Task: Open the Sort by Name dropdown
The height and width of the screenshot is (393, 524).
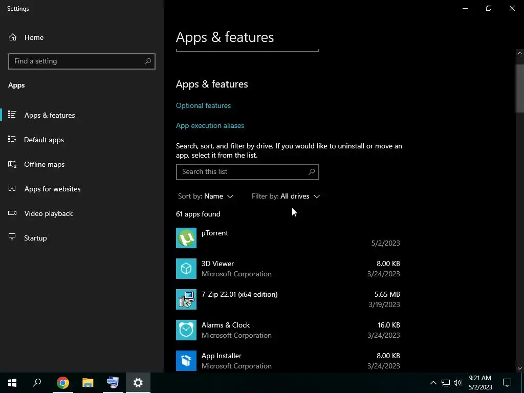Action: tap(206, 196)
